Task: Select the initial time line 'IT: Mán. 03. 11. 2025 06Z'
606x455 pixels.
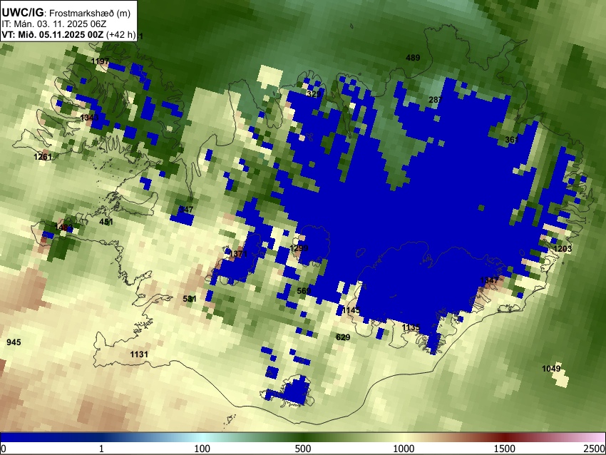Action: click(x=53, y=24)
